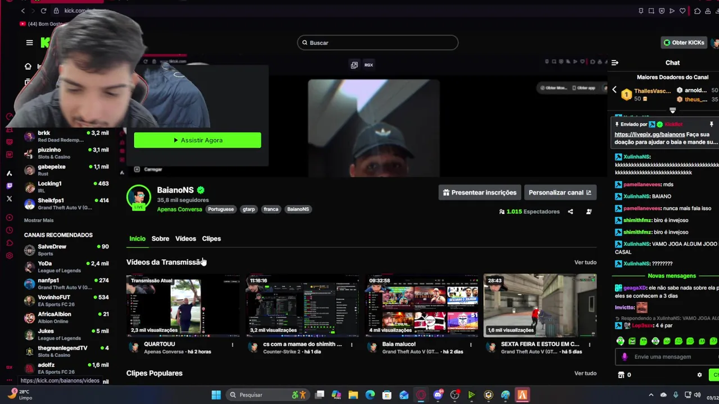The width and height of the screenshot is (719, 404).
Task: Switch to the Sobre tab
Action: 160,239
